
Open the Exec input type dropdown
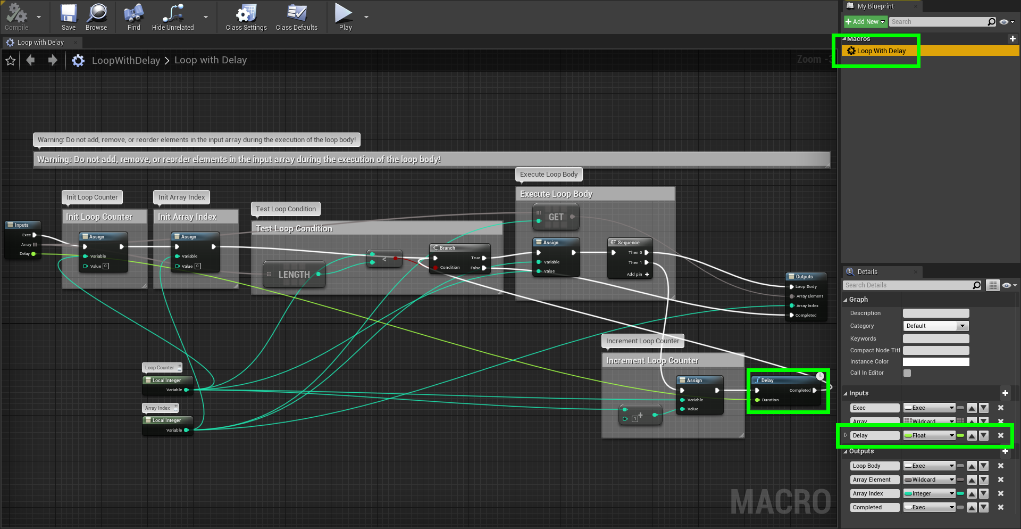coord(929,408)
